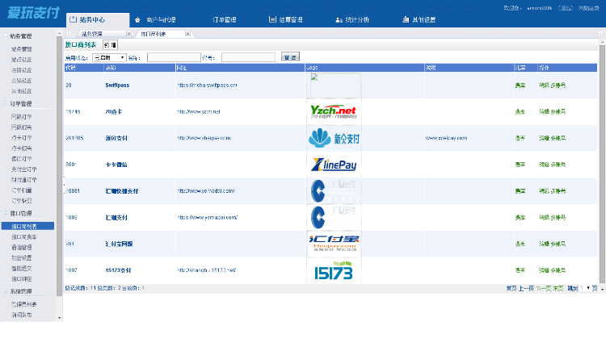Open the 启用状态 dropdown showing 已启用
The width and height of the screenshot is (606, 351).
coord(109,57)
